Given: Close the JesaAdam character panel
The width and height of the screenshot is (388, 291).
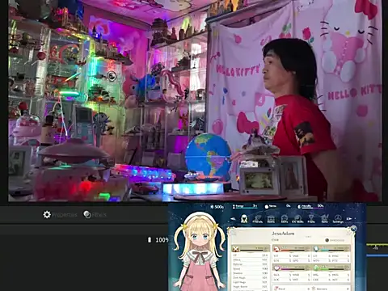Looking at the screenshot, I should (x=353, y=229).
